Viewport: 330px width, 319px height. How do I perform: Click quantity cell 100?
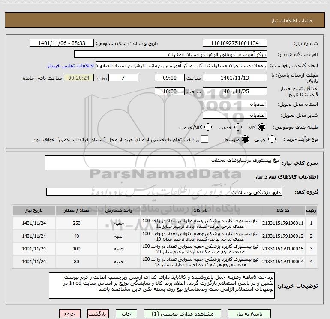(76, 249)
